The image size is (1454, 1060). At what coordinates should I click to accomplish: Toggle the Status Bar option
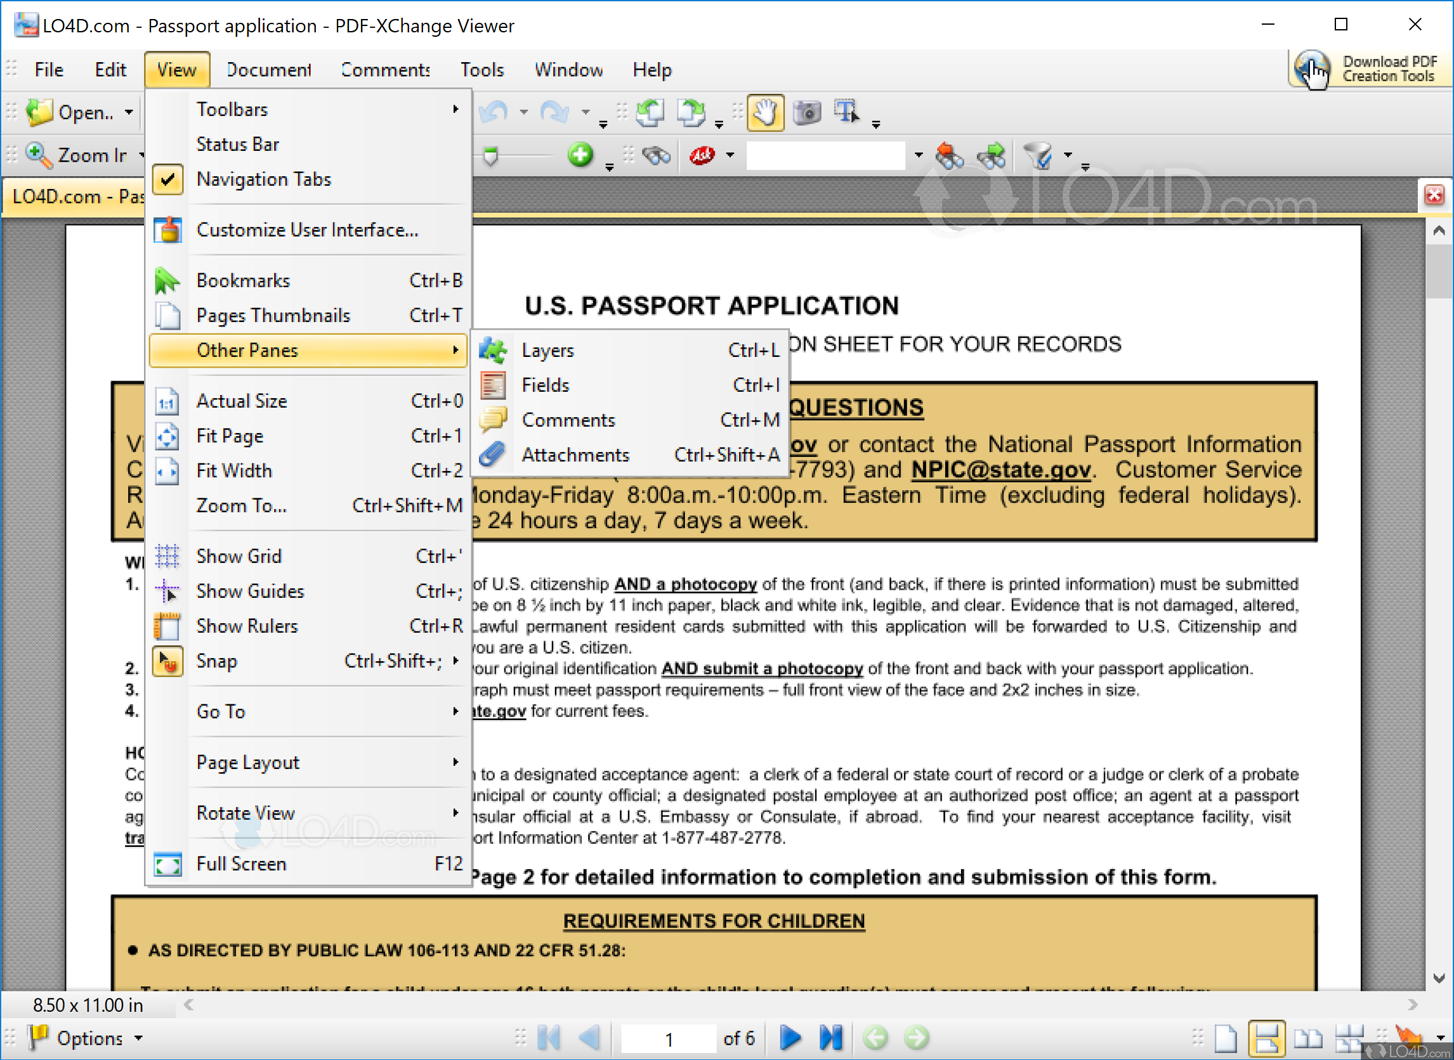pos(307,145)
